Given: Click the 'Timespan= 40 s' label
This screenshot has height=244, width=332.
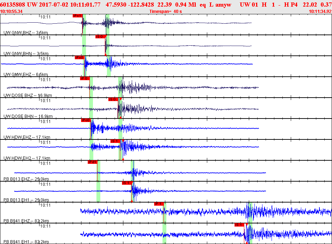Looking at the screenshot, I should [x=166, y=12].
